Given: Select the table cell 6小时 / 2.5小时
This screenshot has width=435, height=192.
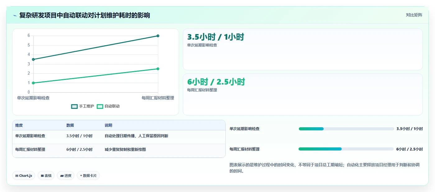Looking at the screenshot, I should [79, 150].
